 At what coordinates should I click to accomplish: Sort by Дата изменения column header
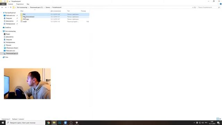(56, 11)
